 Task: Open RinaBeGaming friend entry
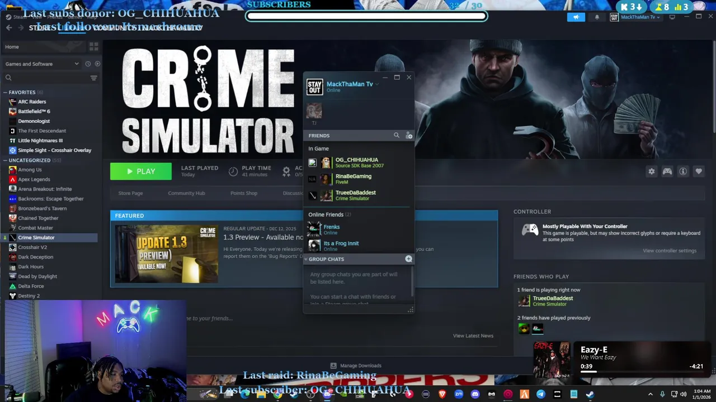pyautogui.click(x=358, y=179)
